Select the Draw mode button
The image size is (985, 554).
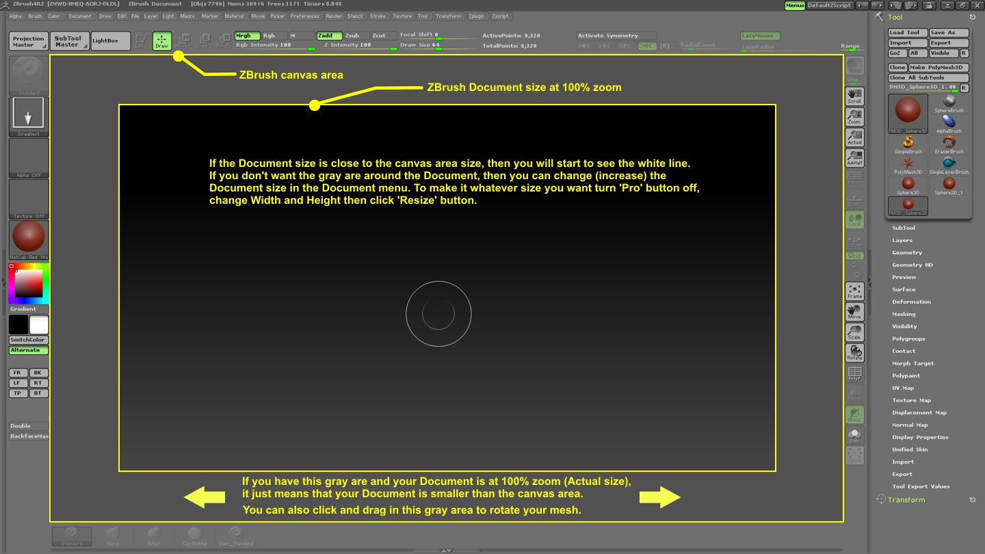[x=162, y=42]
